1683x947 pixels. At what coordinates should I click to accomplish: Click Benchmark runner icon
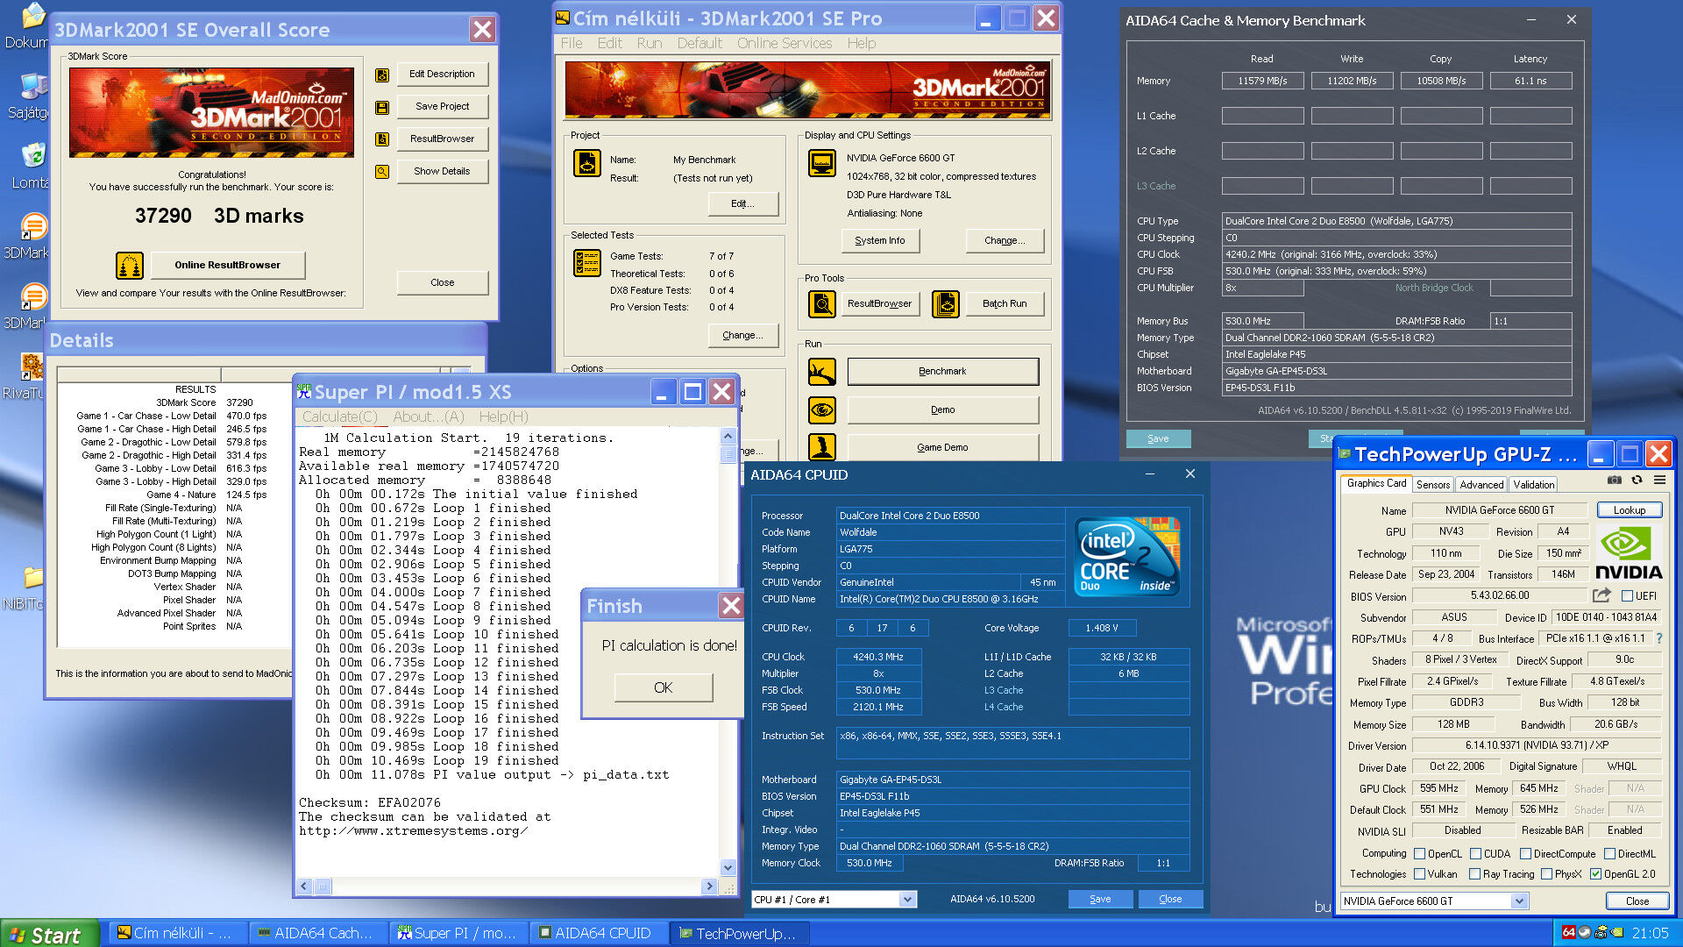pos(822,372)
